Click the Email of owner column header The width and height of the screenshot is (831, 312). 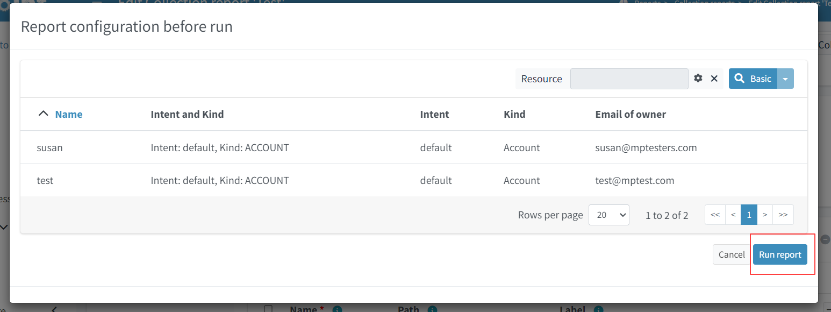pos(631,114)
